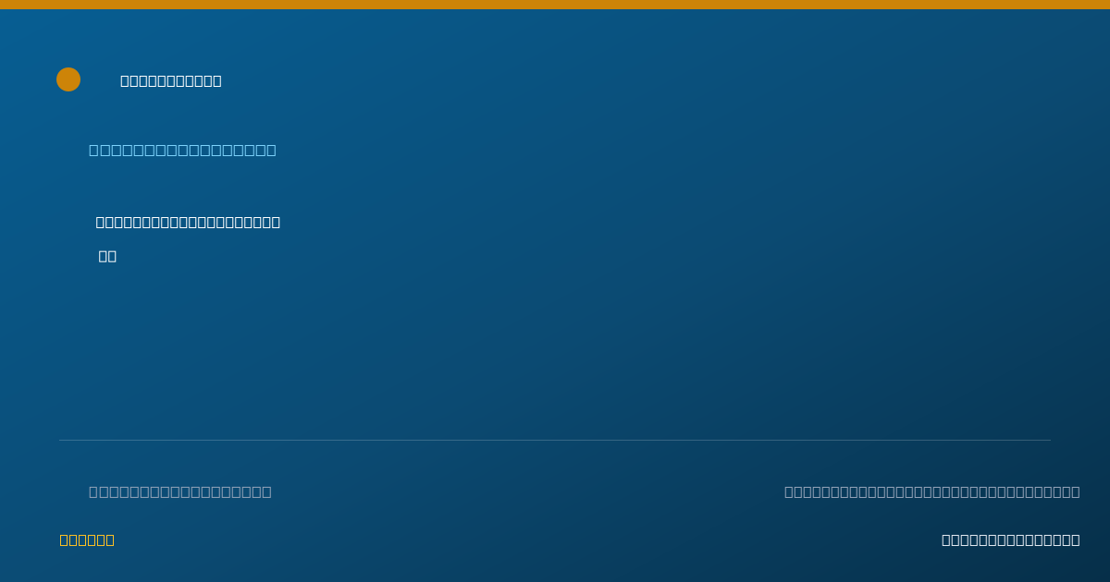Click the orange bar along the top edge

555,5
